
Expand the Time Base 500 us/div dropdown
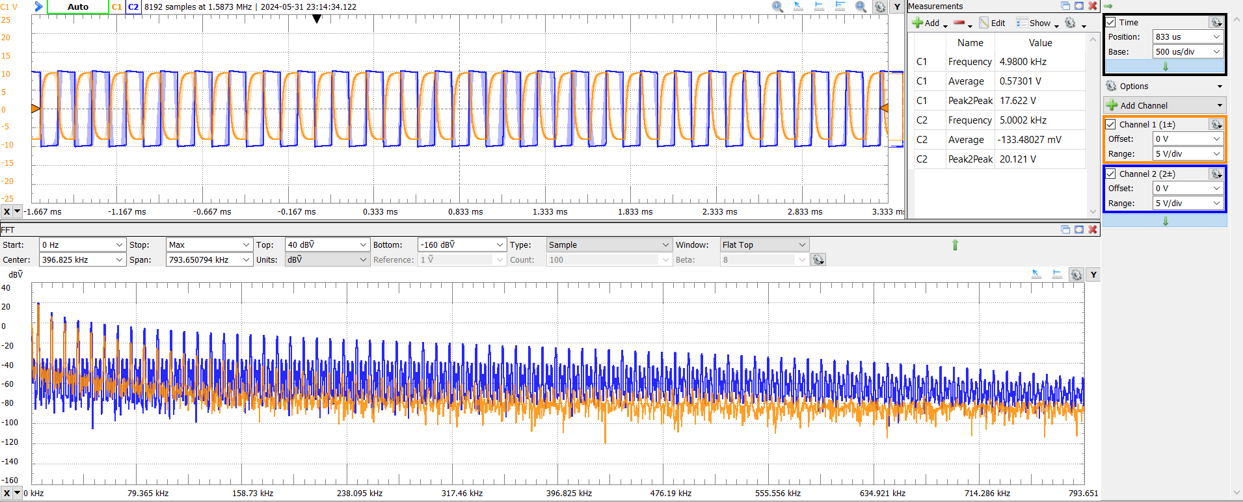point(1188,52)
